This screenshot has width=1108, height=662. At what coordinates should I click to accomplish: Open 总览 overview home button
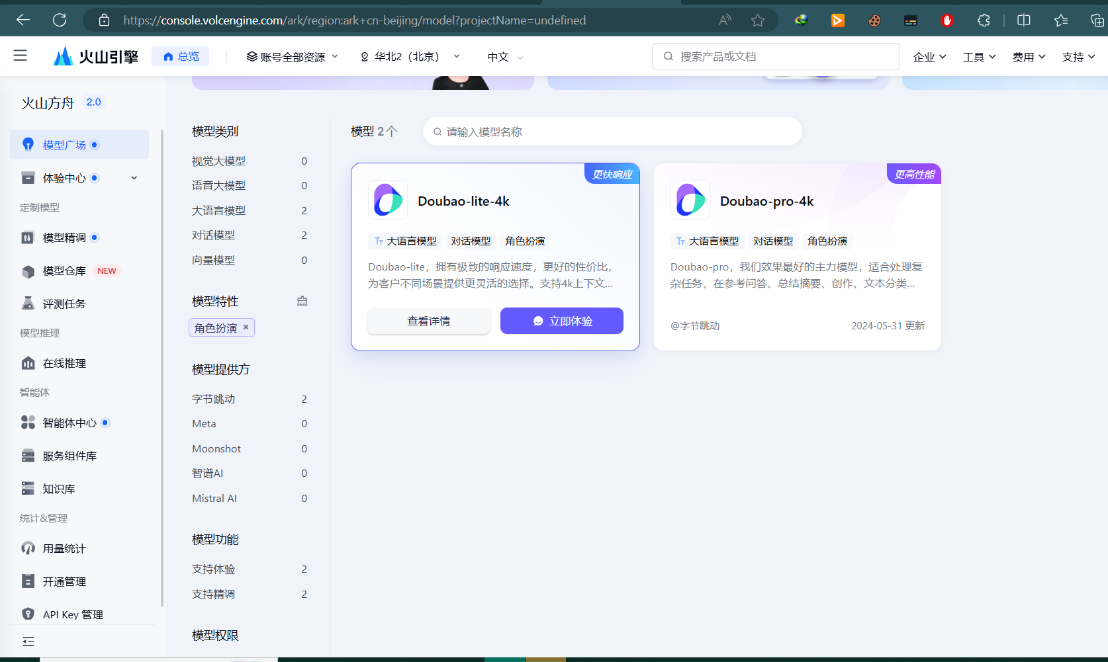pos(181,56)
